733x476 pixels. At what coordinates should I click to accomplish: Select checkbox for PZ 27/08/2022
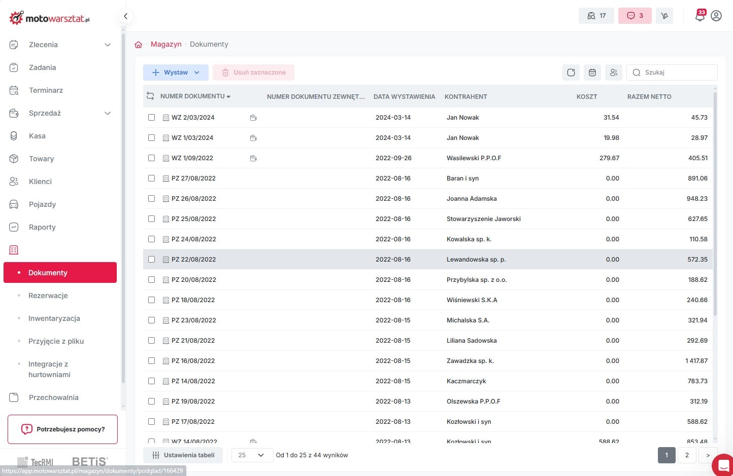point(151,178)
